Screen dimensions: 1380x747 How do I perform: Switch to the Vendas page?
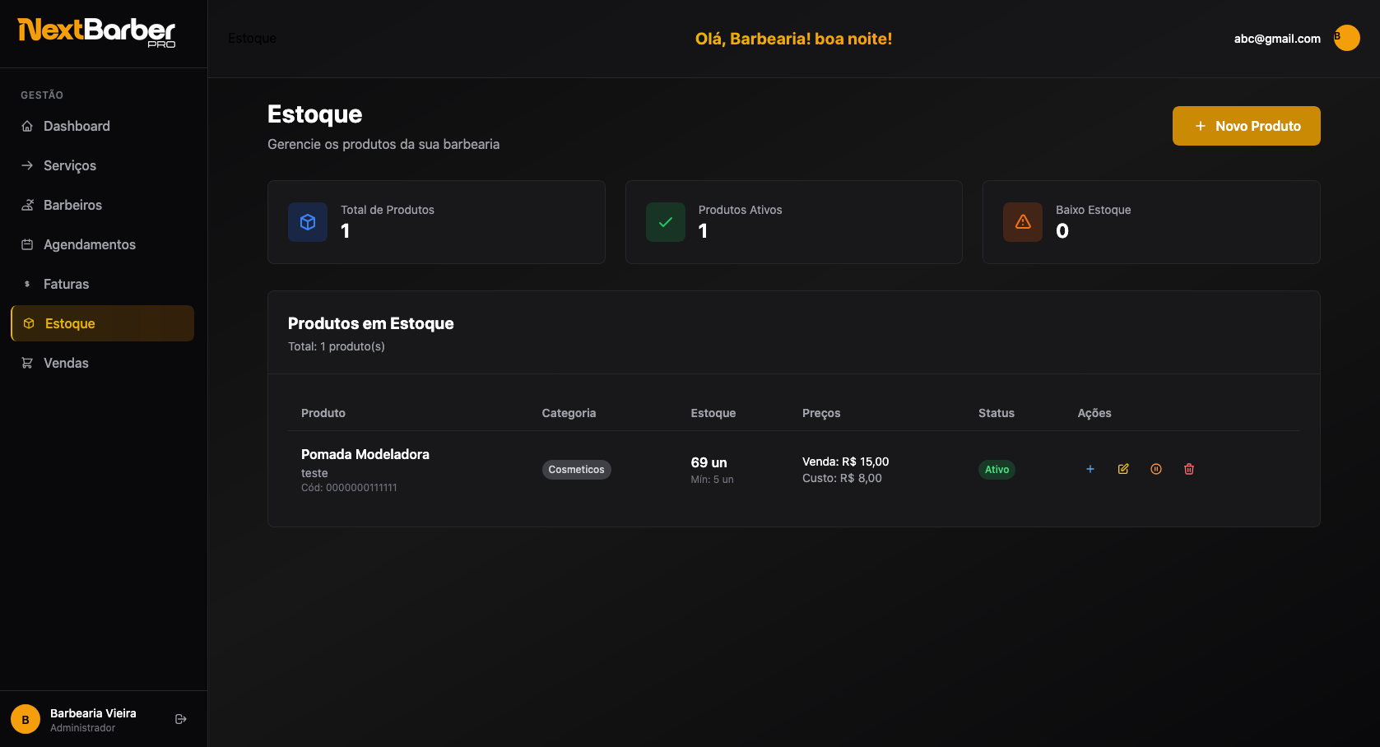[66, 363]
